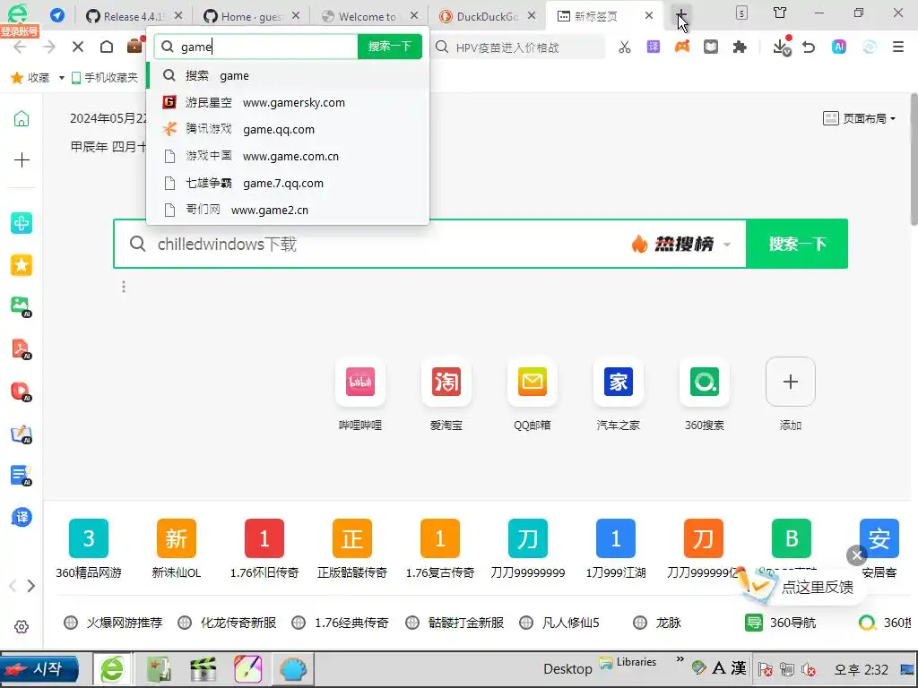Switch to the DuckDuckGo tab
Image resolution: width=918 pixels, height=688 pixels.
[488, 16]
